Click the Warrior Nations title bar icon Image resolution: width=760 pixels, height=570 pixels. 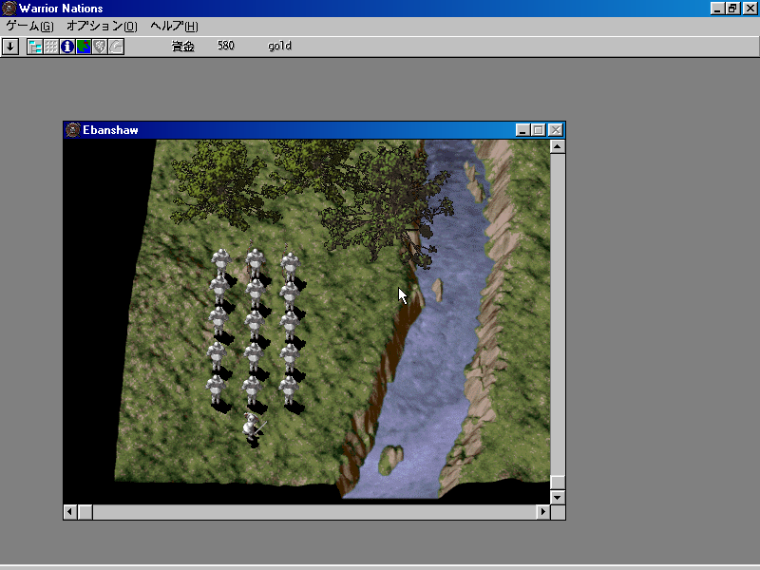pos(9,9)
